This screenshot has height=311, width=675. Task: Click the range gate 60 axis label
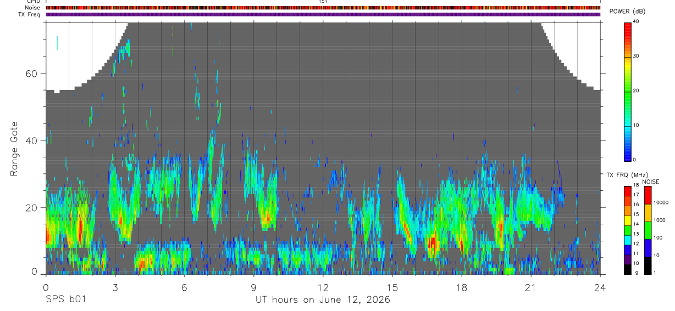(32, 73)
